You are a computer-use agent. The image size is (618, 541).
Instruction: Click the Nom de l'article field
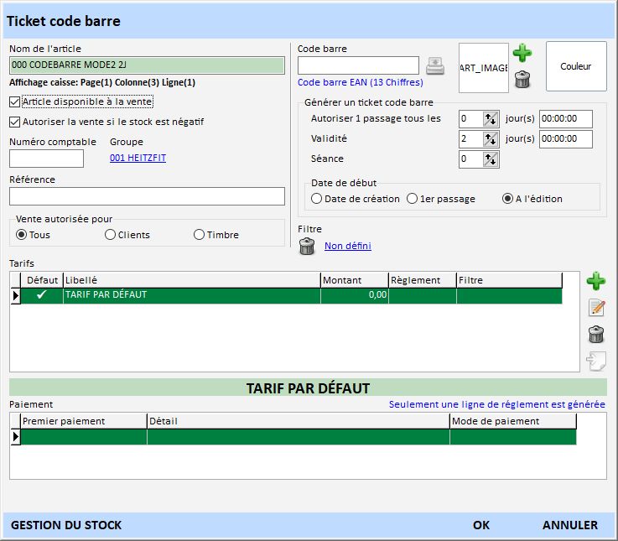coord(147,65)
